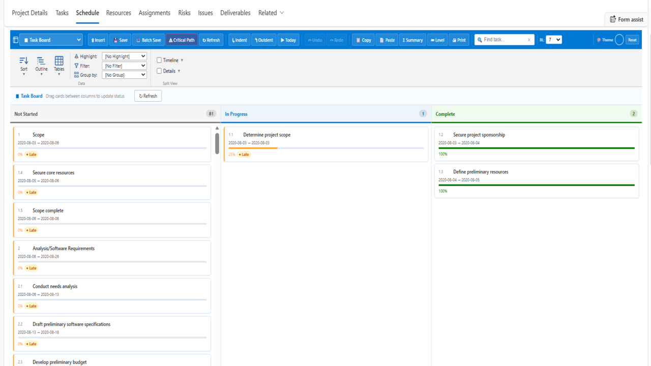
Task: Click the layout icon left of Task Board
Action: [x=15, y=40]
